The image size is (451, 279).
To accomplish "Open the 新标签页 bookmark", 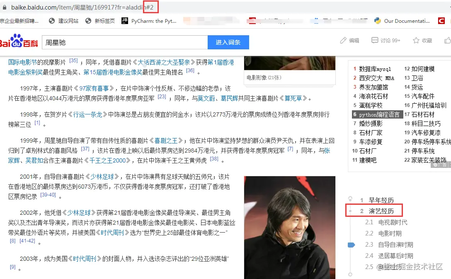I will tap(100, 21).
